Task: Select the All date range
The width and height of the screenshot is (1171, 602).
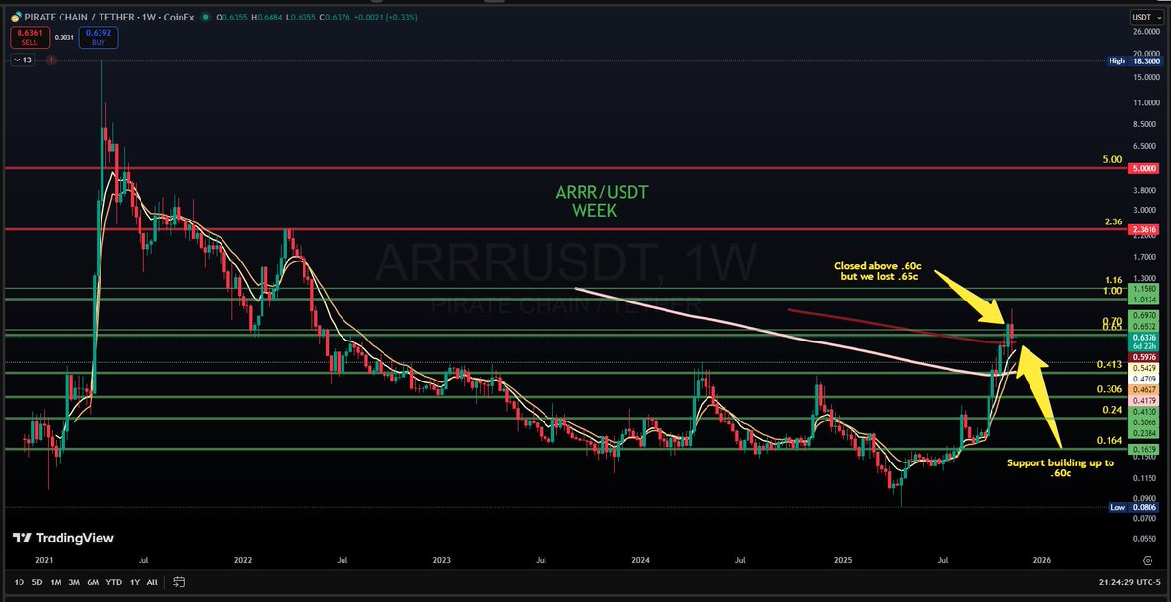Action: pyautogui.click(x=152, y=582)
